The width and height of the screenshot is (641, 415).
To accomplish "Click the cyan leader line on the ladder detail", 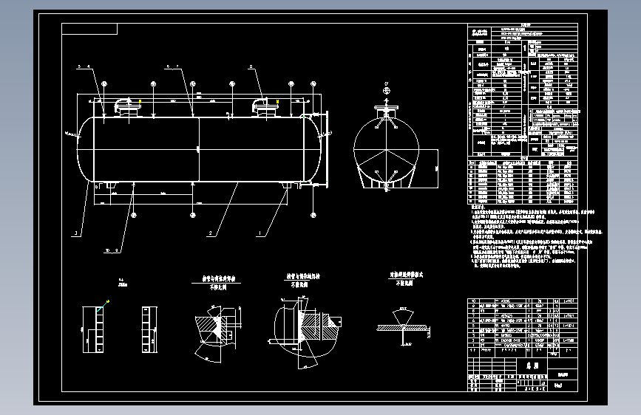I will point(103,306).
